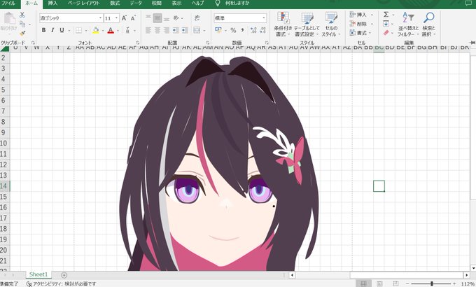The image size is (476, 287).
Task: Click the Copy icon in clipboard group
Action: pos(22,24)
